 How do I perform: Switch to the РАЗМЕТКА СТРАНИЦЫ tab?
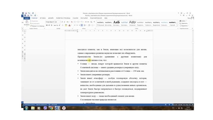click(63, 18)
